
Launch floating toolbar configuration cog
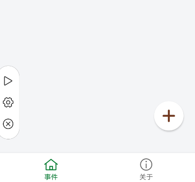[x=8, y=102]
